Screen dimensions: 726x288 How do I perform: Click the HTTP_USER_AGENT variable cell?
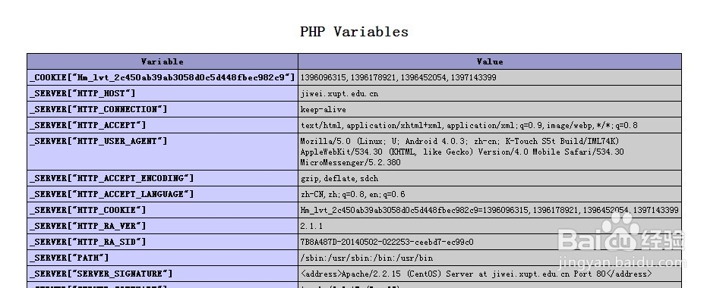pos(163,152)
